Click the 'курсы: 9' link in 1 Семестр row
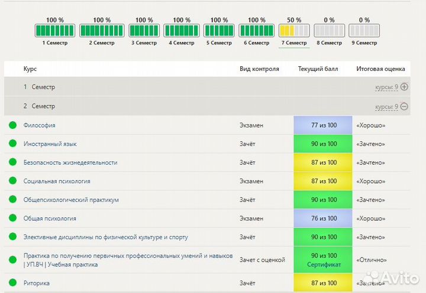This screenshot has width=426, height=293. point(387,87)
